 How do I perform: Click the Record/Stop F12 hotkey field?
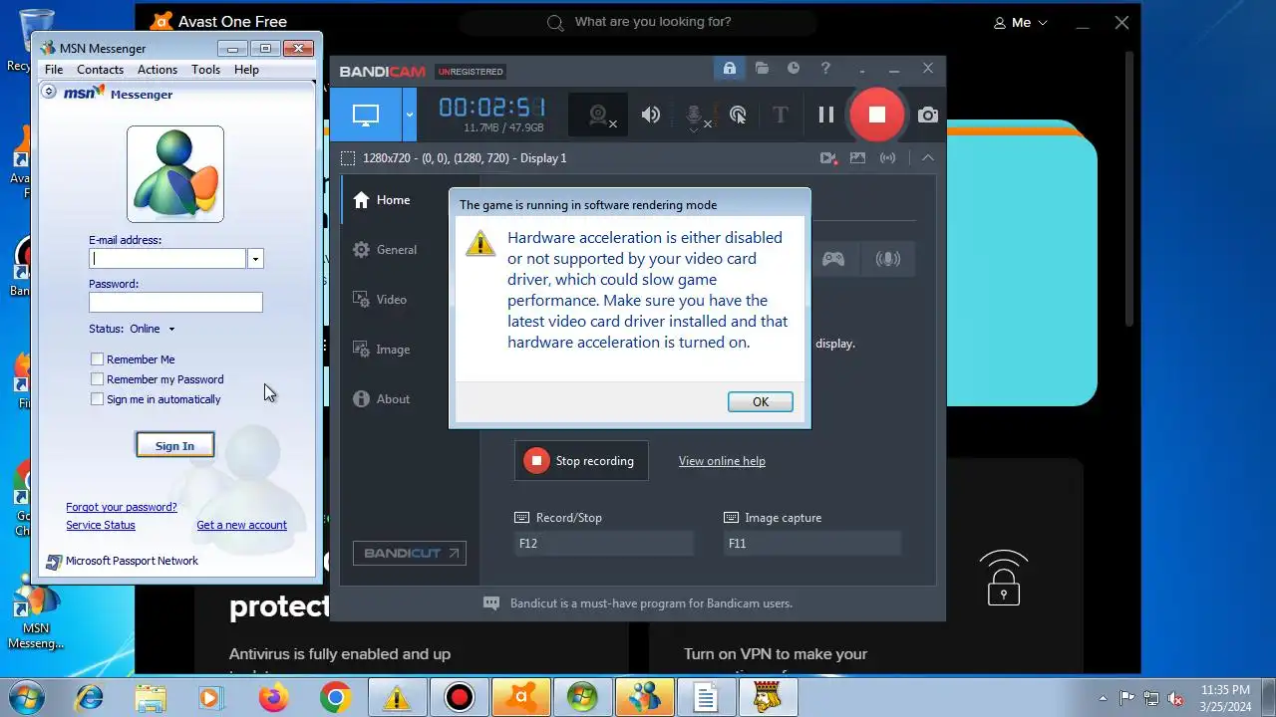[x=603, y=544]
